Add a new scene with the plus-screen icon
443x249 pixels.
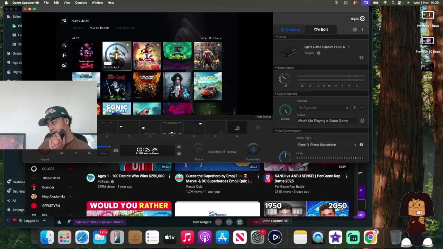coord(256,128)
